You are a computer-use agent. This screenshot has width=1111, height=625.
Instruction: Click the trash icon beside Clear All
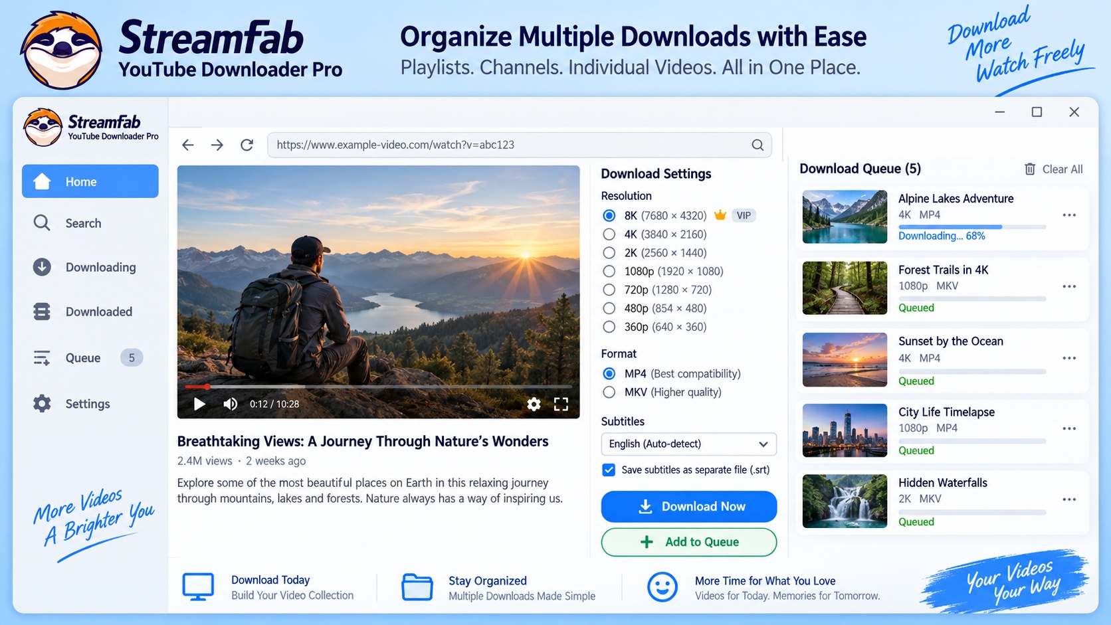tap(1030, 169)
